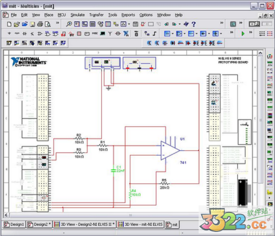The image size is (275, 236).
Task: Click the Open file folder icon
Action: tap(17, 24)
